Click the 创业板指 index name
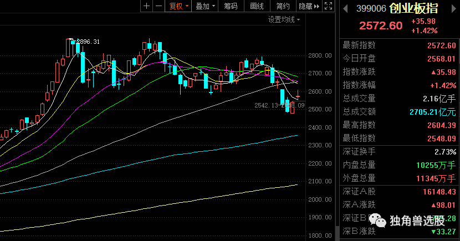460x241 pixels. click(413, 8)
